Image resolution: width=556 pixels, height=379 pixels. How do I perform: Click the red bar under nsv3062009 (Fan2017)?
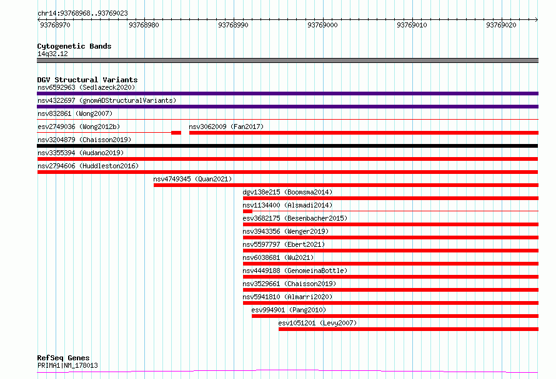pyautogui.click(x=364, y=133)
